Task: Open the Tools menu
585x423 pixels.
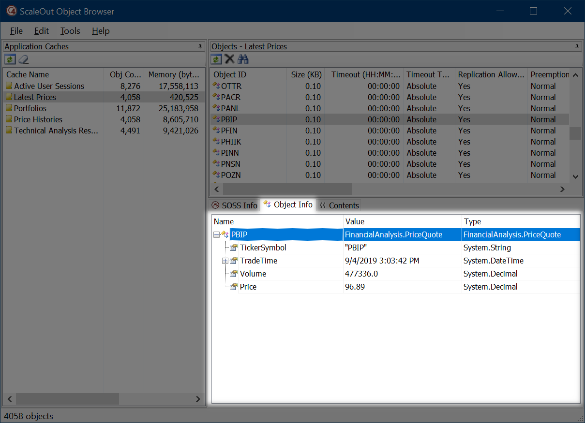Action: (x=70, y=31)
